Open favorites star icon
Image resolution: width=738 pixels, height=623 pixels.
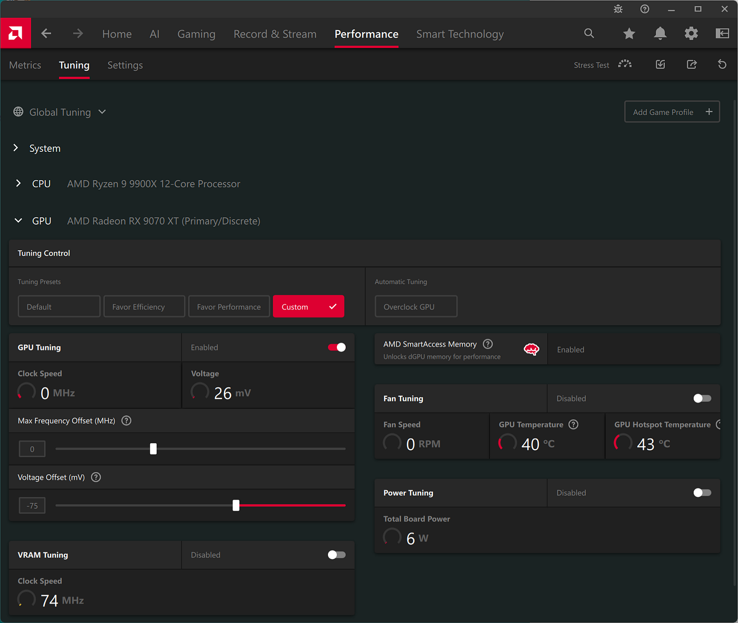(629, 34)
